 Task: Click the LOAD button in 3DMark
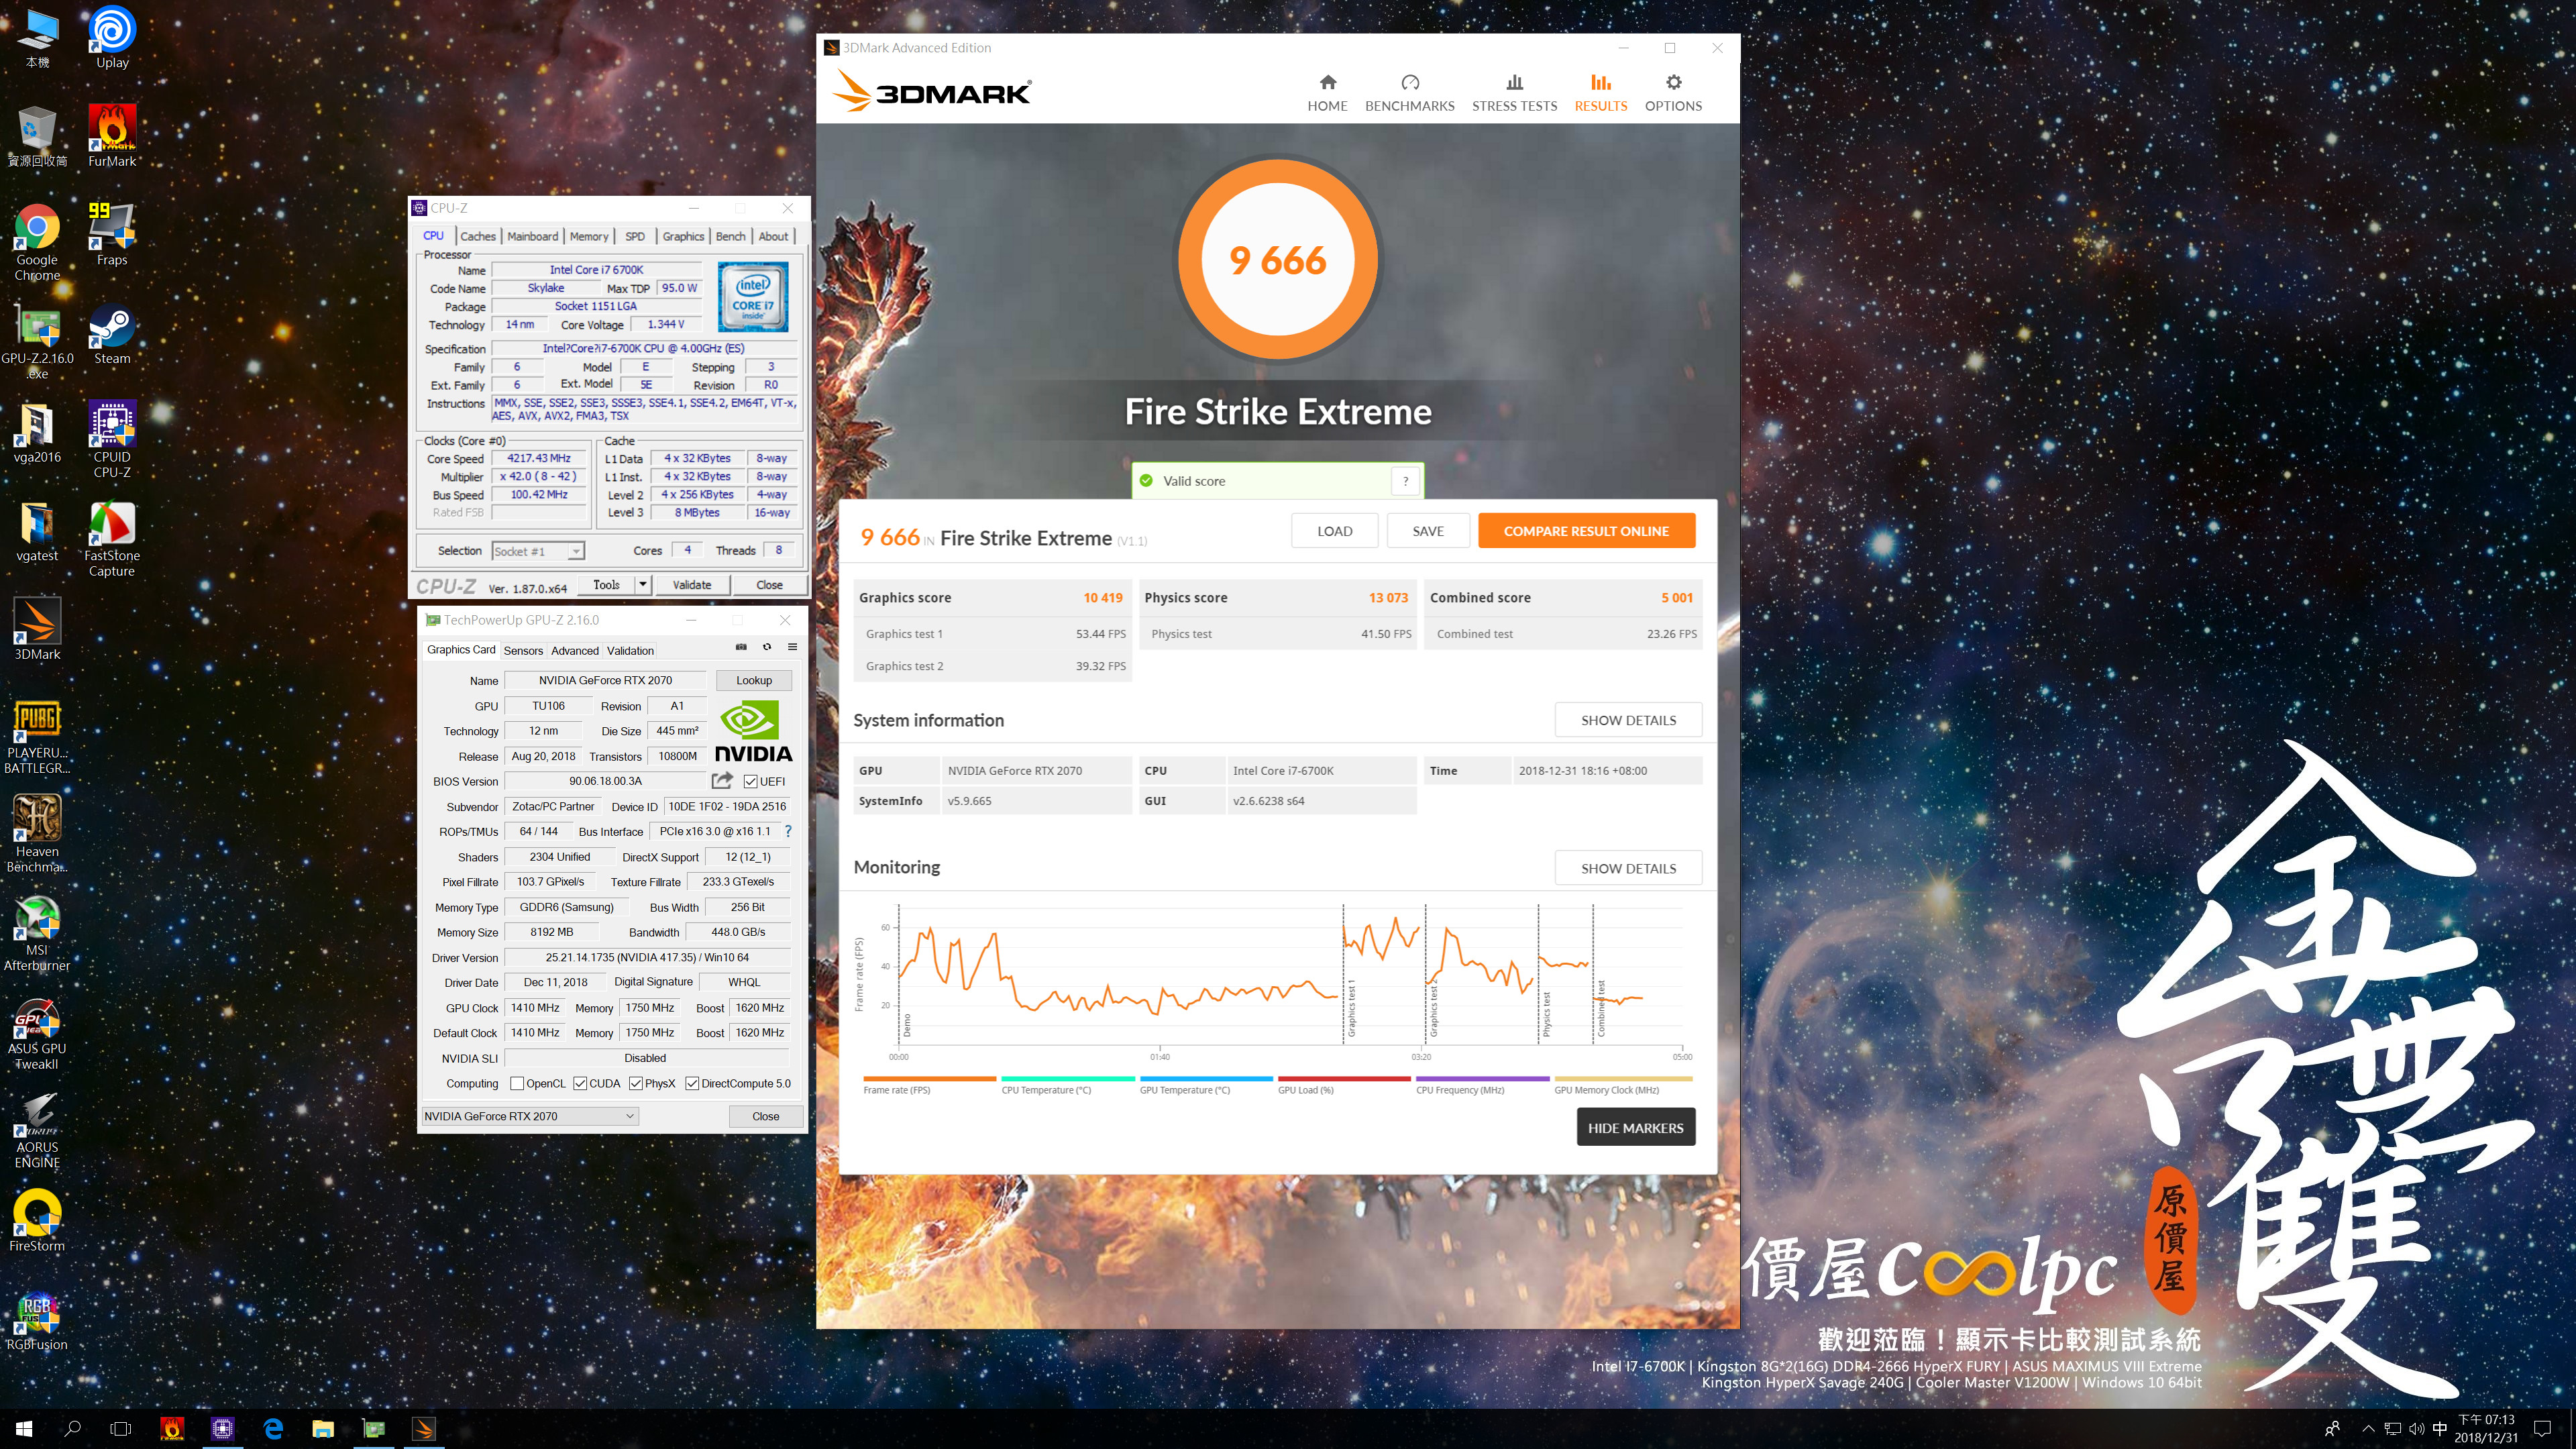pyautogui.click(x=1334, y=531)
